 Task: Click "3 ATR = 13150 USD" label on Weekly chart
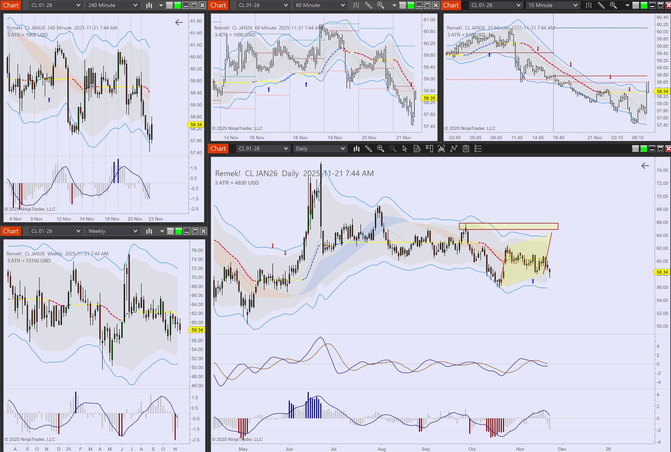point(28,261)
